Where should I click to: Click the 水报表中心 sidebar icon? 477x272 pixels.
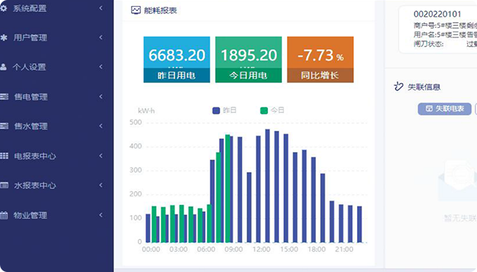pos(4,185)
